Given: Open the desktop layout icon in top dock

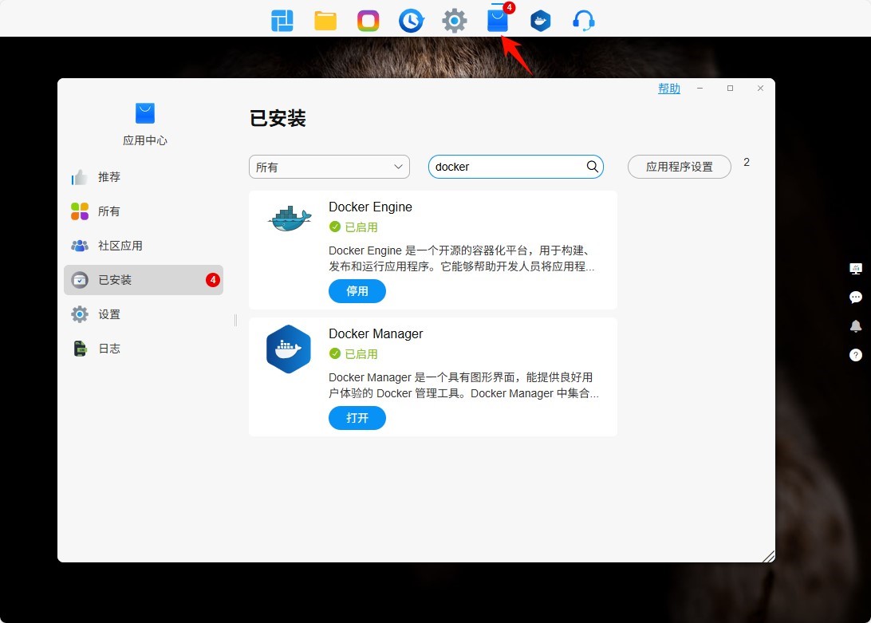Looking at the screenshot, I should click(282, 21).
